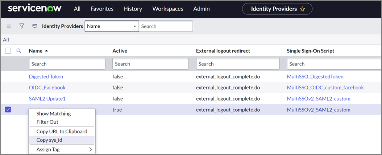Choose Copy URL to Clipboard
Viewport: 382px width, 155px height.
coord(62,131)
